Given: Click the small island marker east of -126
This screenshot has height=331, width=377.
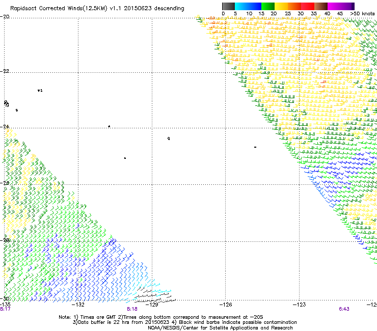Looking at the screenshot, I should (x=255, y=147).
